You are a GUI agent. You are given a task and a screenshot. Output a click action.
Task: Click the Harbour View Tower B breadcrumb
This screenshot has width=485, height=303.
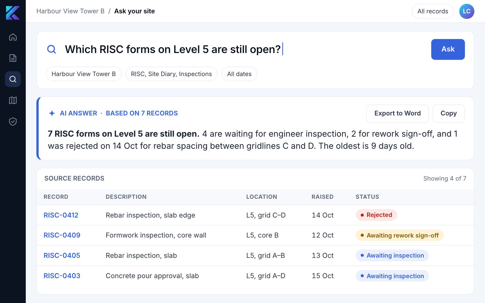click(70, 11)
